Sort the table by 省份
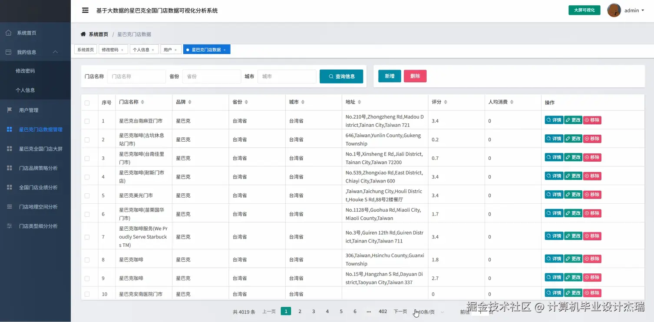The image size is (654, 322). (x=246, y=102)
